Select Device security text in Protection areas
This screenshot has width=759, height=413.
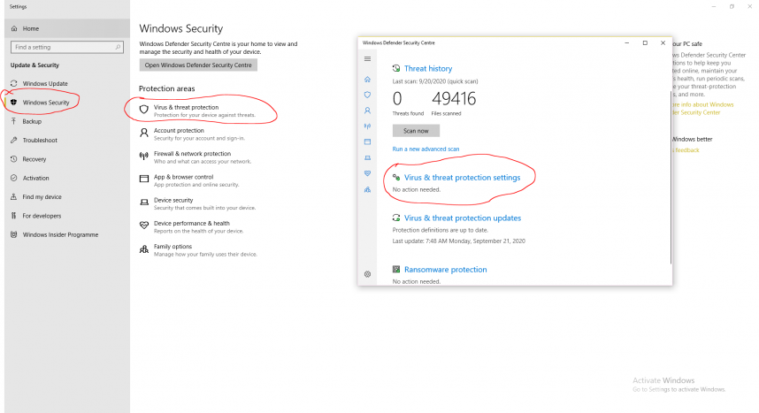tap(173, 200)
